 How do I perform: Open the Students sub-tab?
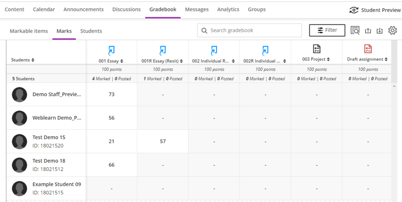91,31
